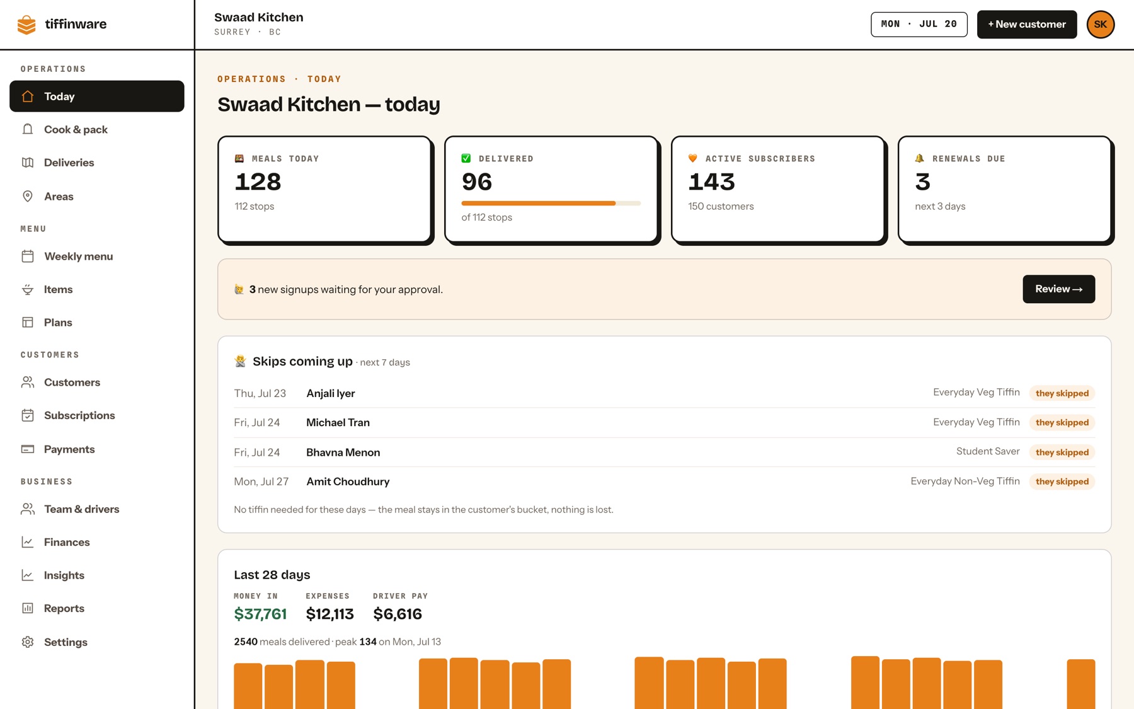Image resolution: width=1134 pixels, height=709 pixels.
Task: Click the Weekly menu calendar icon
Action: 28,257
